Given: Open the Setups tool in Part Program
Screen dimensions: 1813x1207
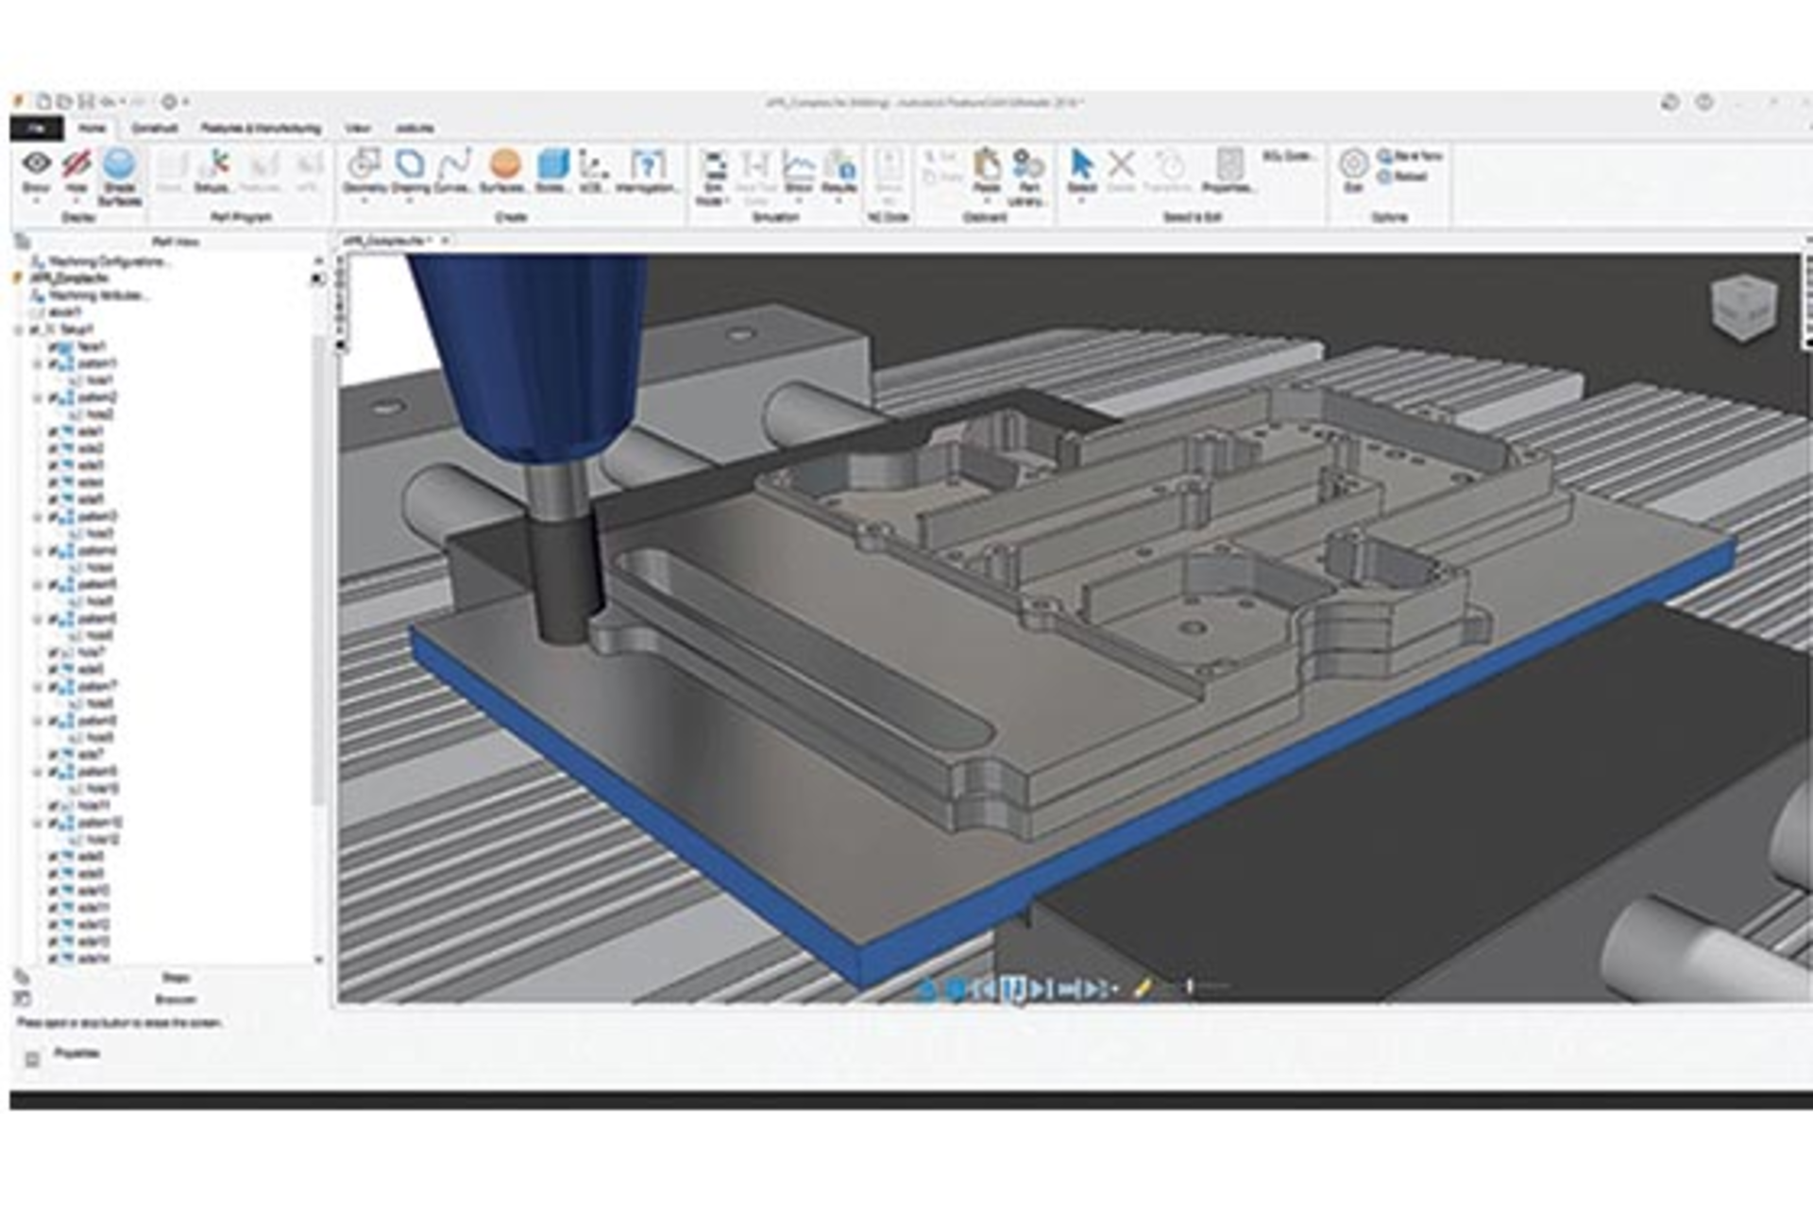Looking at the screenshot, I should [213, 172].
